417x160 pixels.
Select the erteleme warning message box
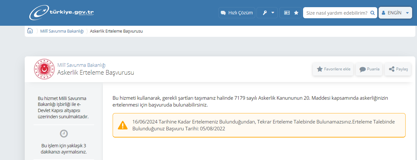pyautogui.click(x=259, y=125)
